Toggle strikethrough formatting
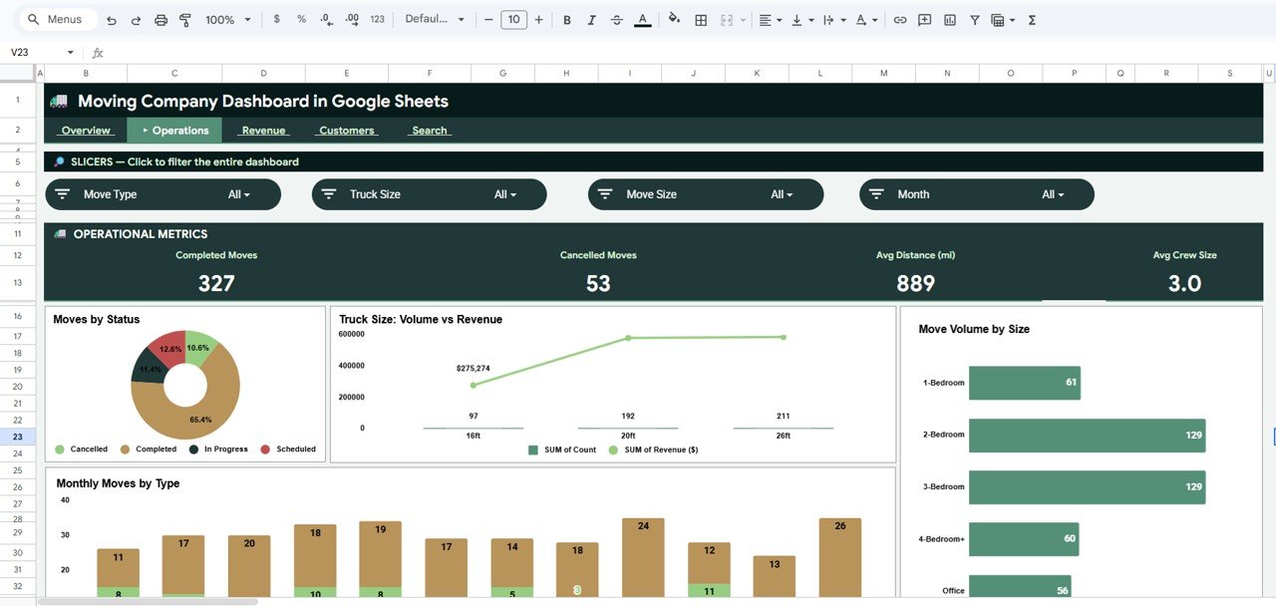The height and width of the screenshot is (606, 1276). click(617, 20)
